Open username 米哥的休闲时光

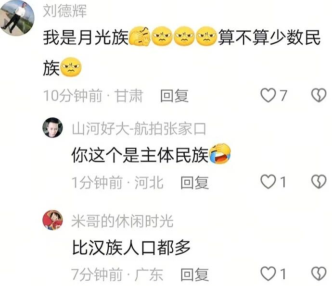[122, 221]
